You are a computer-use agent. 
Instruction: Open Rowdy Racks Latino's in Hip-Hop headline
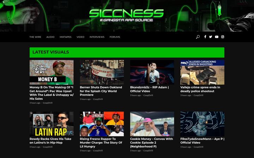[50, 141]
